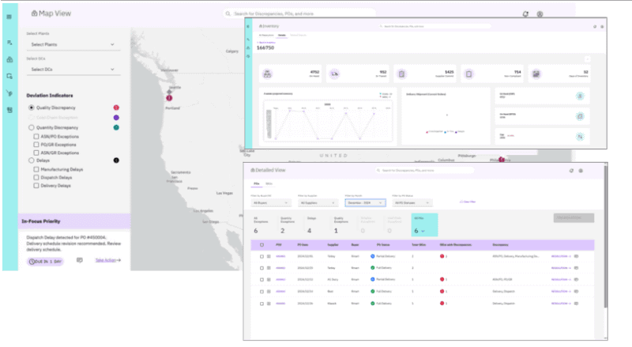
Task: Select the Details tab in Inventory window
Action: (x=282, y=36)
